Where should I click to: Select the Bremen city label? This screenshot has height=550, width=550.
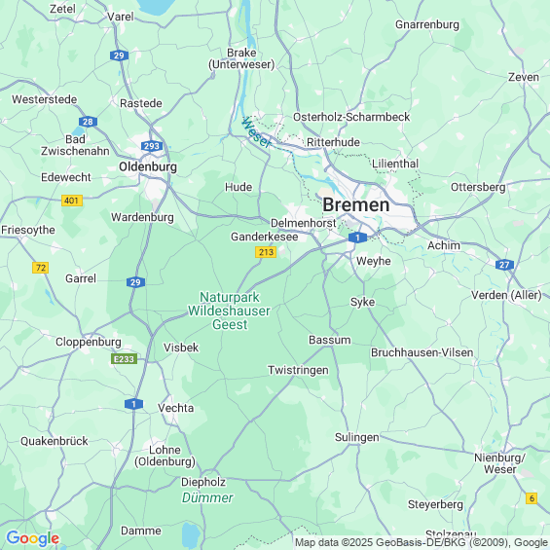click(x=356, y=204)
